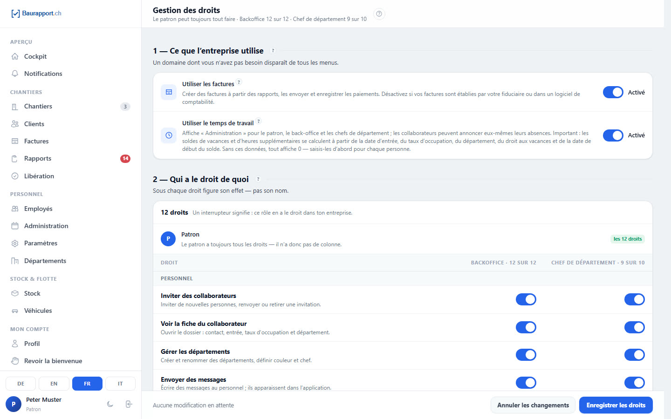The image size is (671, 419).
Task: Go to Employés in the sidebar
Action: point(70,209)
